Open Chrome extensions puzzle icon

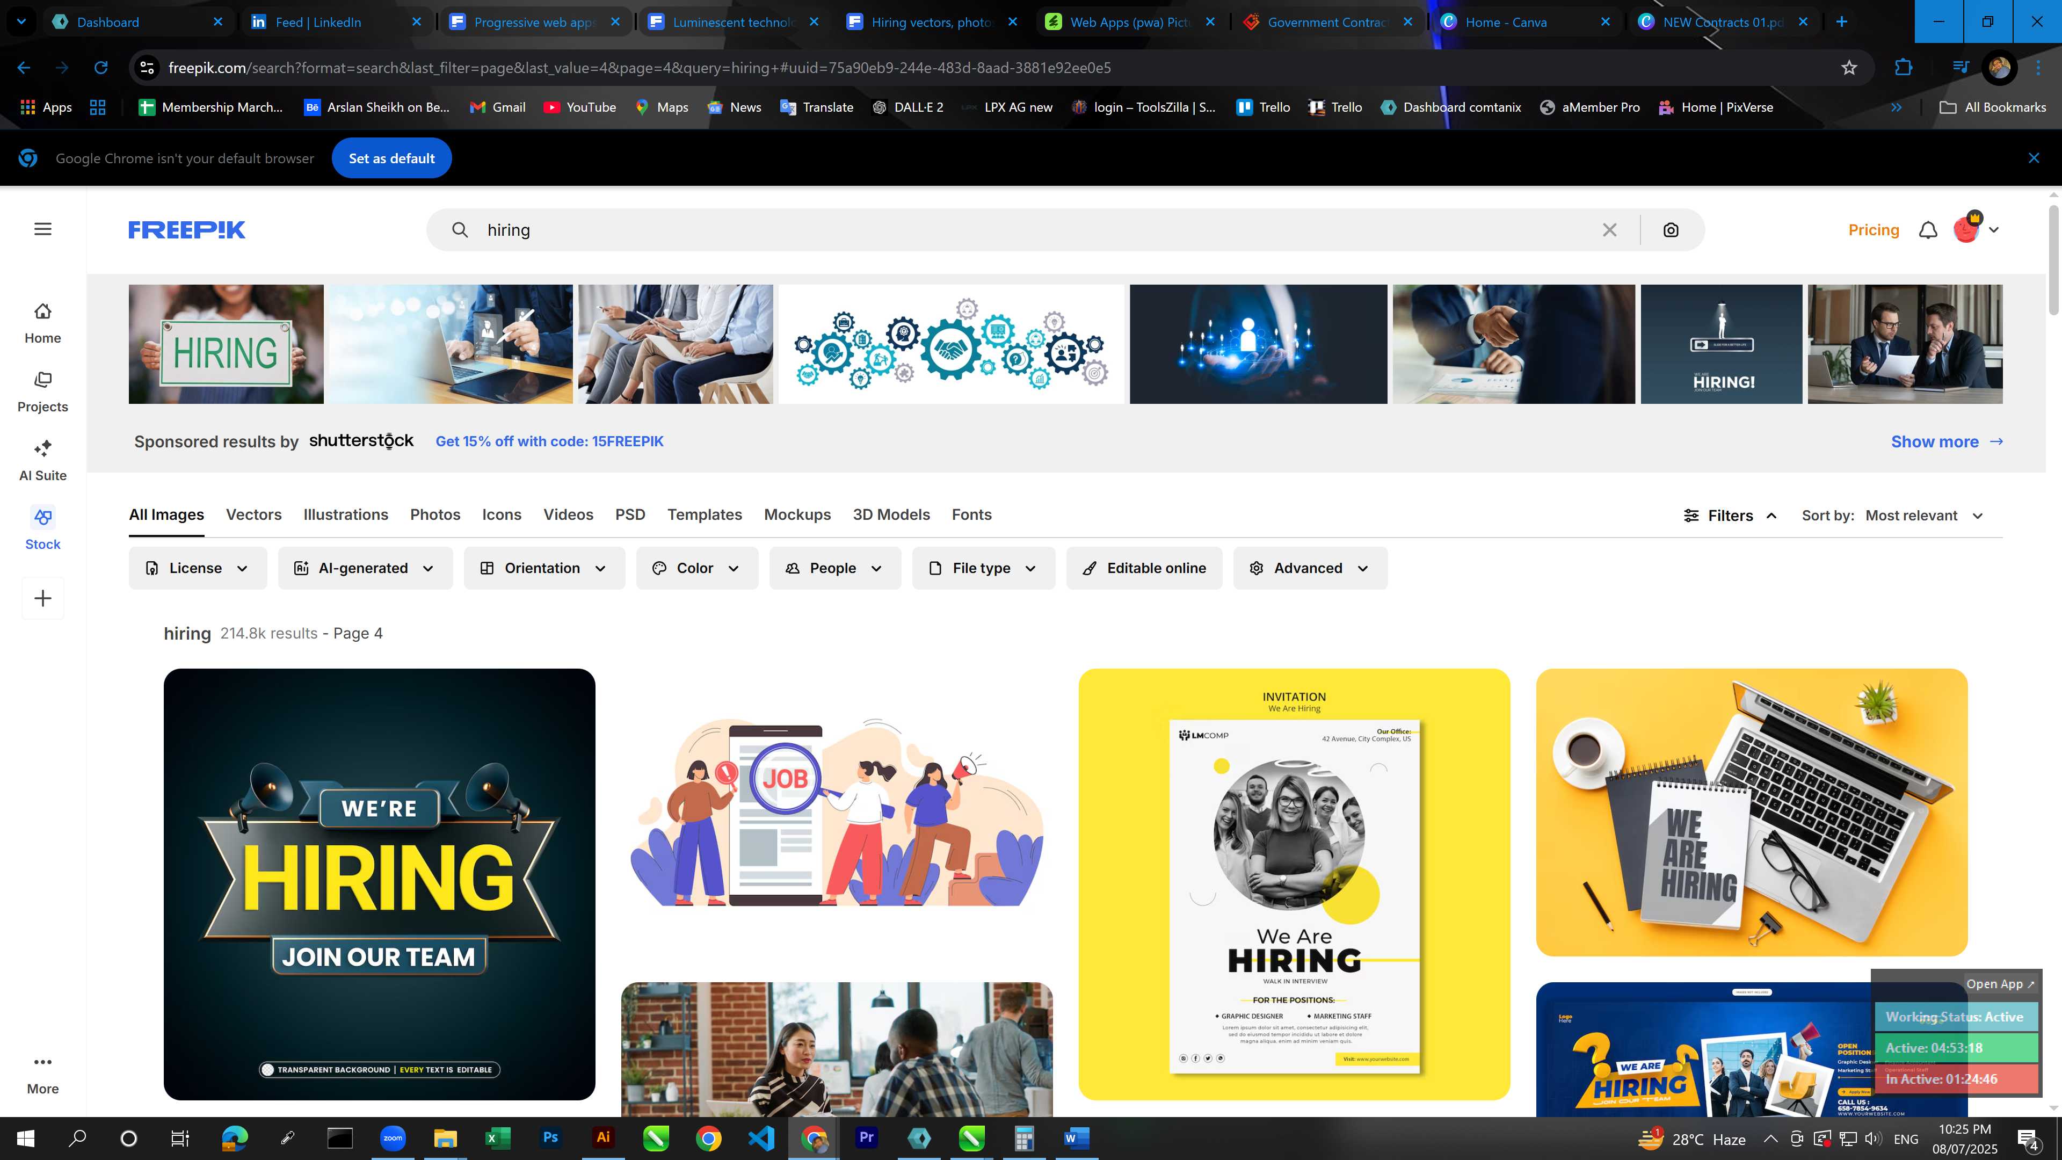1904,68
